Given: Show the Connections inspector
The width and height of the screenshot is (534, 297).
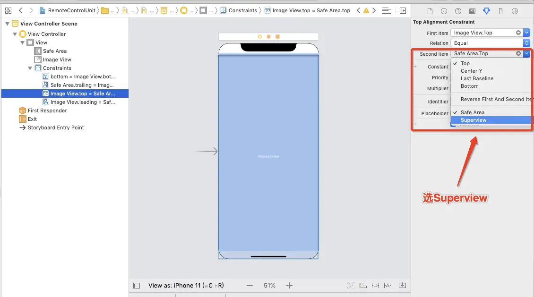Looking at the screenshot, I should [x=515, y=11].
